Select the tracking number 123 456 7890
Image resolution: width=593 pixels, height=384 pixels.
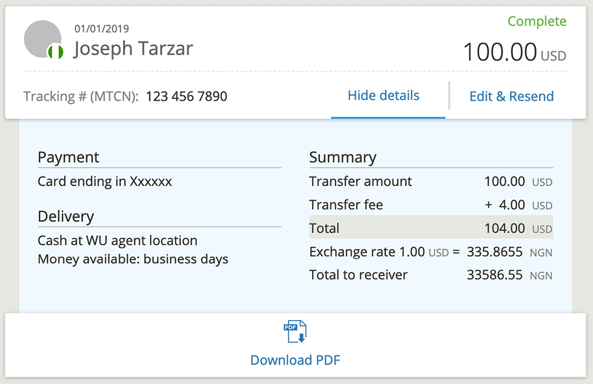[x=186, y=96]
